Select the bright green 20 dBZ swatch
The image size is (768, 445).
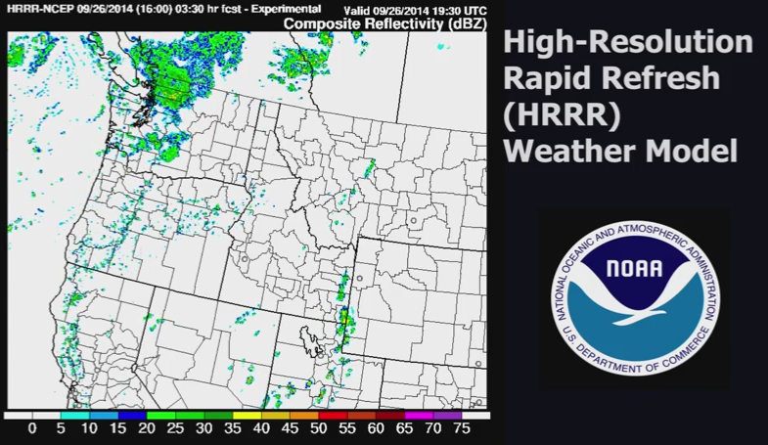pos(161,415)
